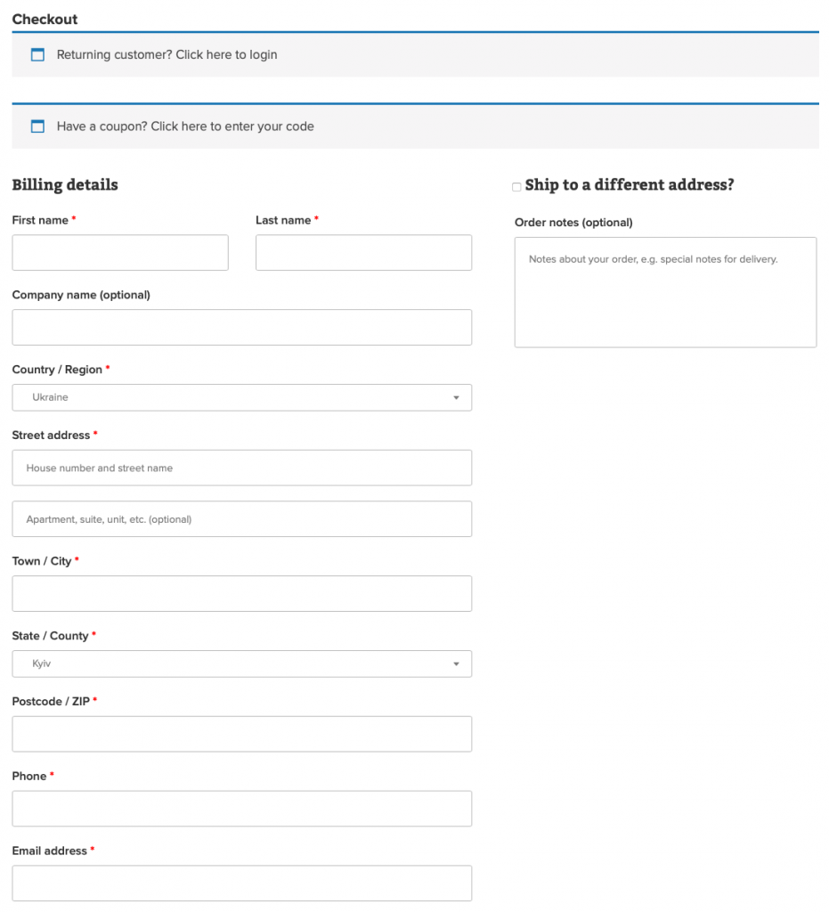Click the Email address input field
This screenshot has width=829, height=912.
coord(242,883)
